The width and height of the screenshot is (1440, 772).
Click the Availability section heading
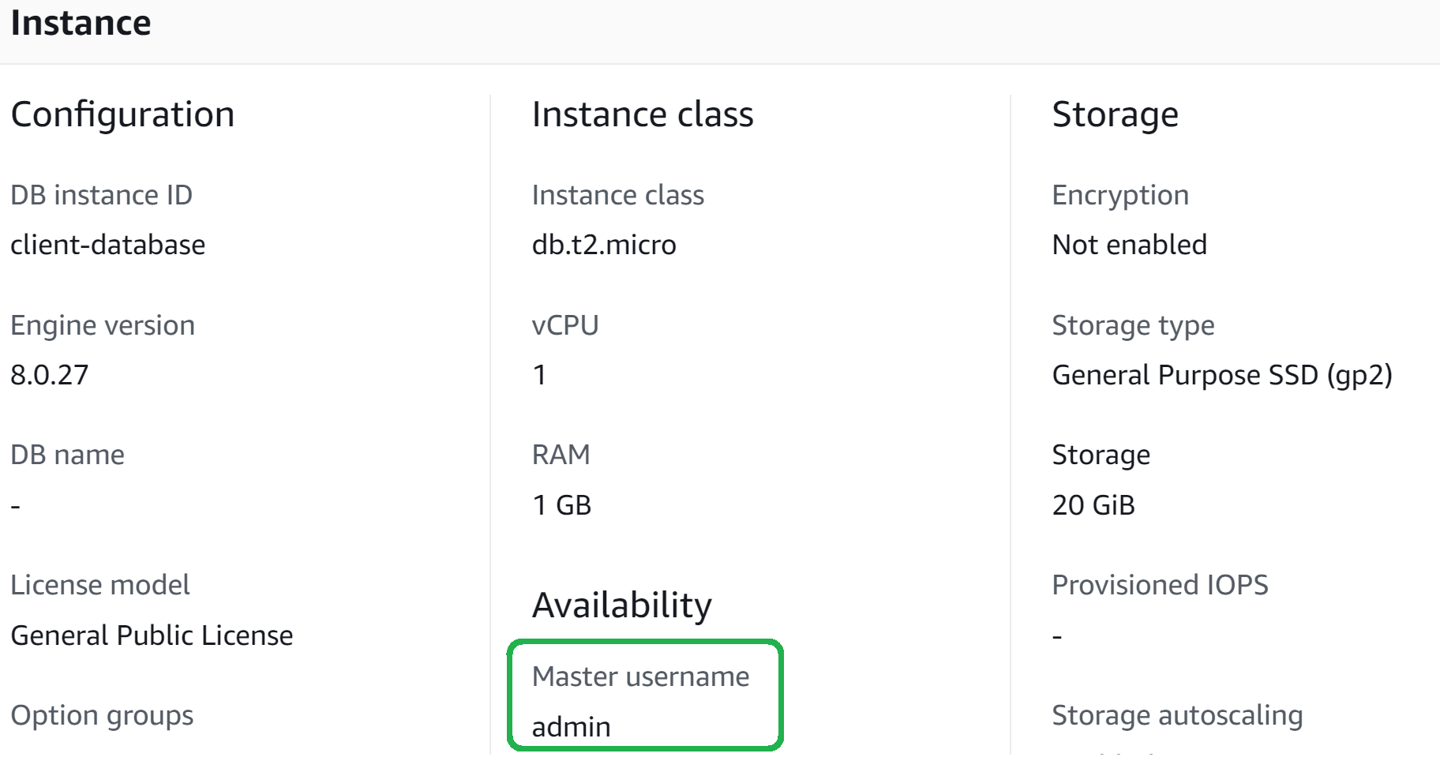(622, 605)
